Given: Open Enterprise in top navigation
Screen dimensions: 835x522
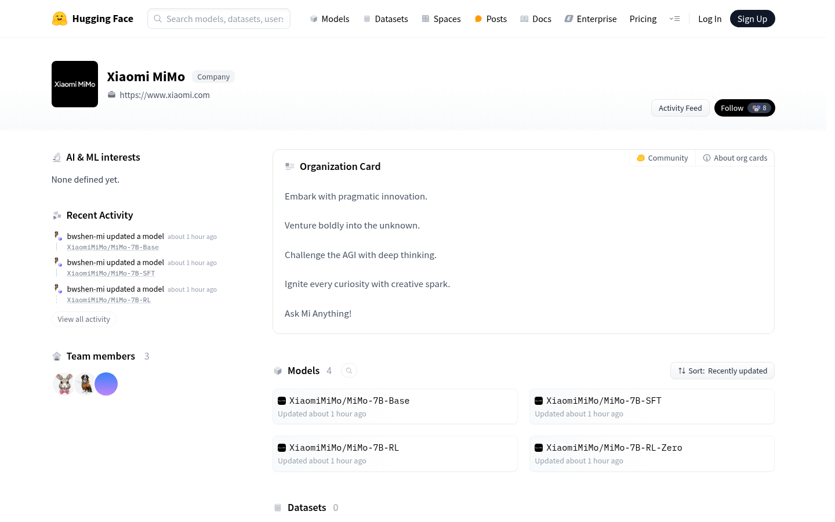Looking at the screenshot, I should (591, 19).
